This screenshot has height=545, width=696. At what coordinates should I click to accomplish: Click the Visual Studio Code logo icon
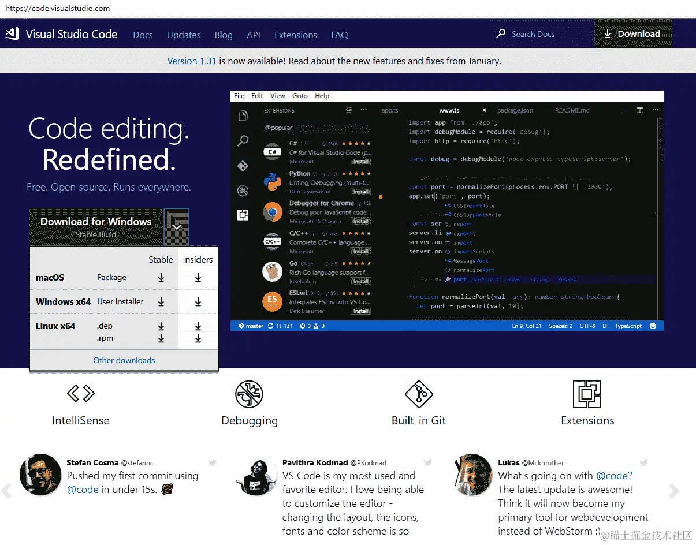coord(12,34)
